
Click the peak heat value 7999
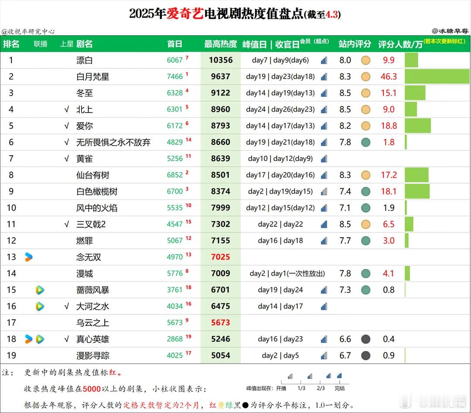point(221,208)
